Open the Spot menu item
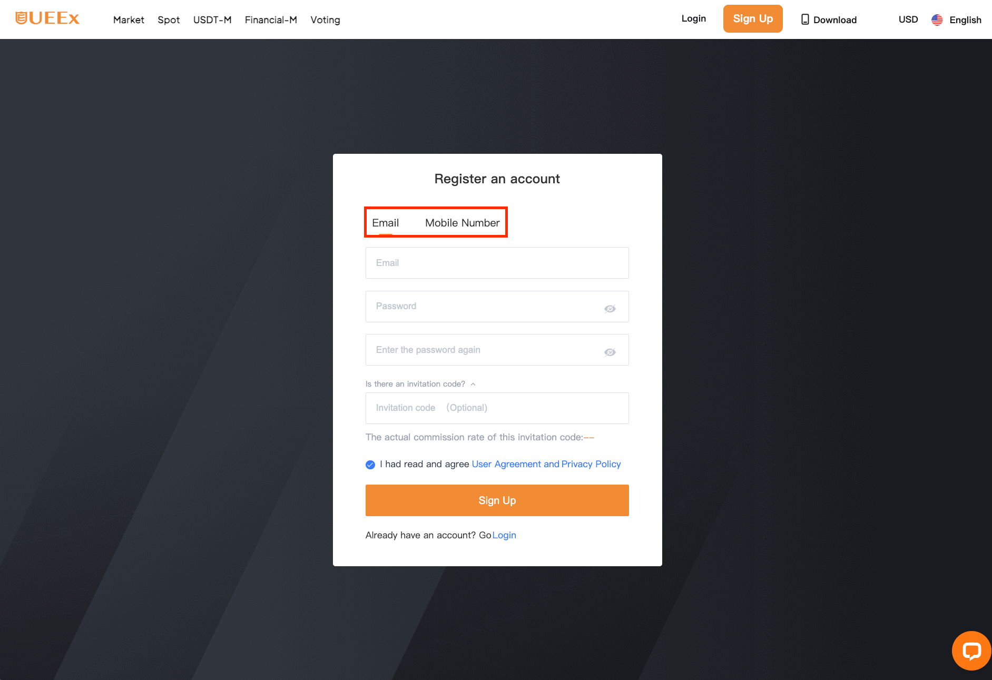992x680 pixels. click(x=169, y=20)
